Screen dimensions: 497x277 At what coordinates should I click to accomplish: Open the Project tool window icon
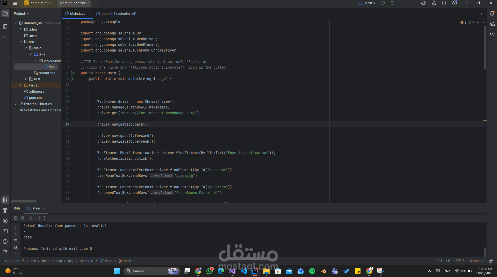click(5, 13)
